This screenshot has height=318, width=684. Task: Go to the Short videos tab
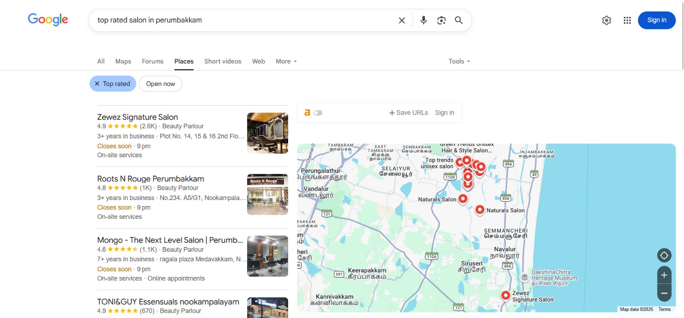(x=223, y=62)
